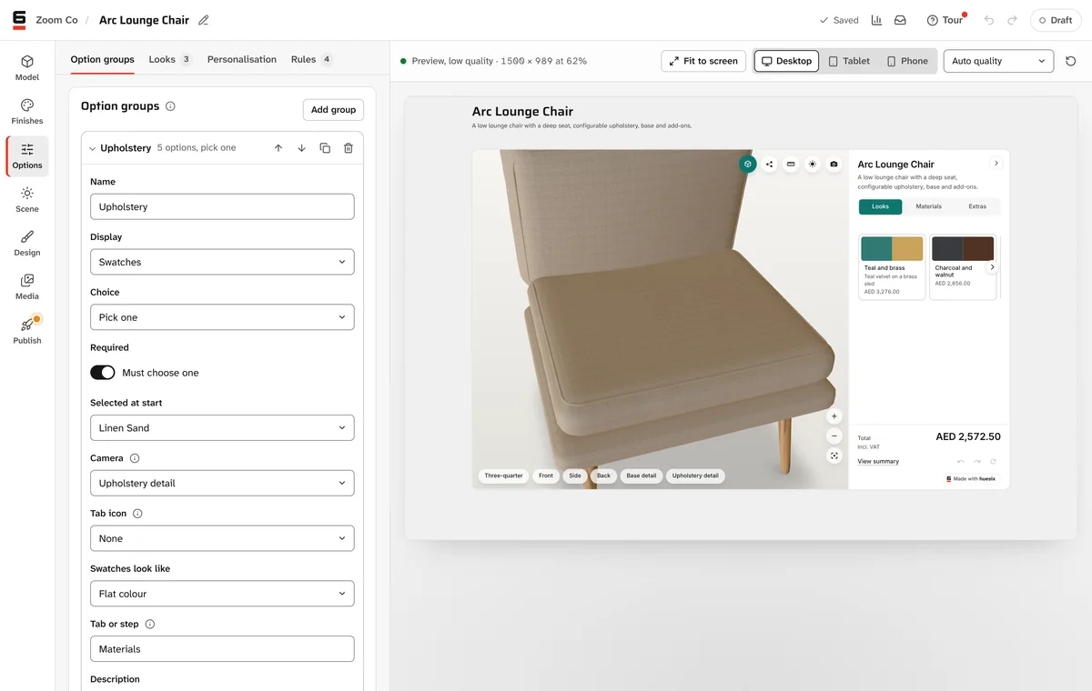Switch the preview to Tablet
1092x691 pixels.
(x=849, y=61)
